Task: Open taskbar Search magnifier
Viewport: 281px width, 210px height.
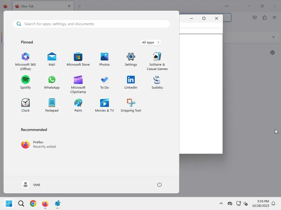Action: (21, 203)
